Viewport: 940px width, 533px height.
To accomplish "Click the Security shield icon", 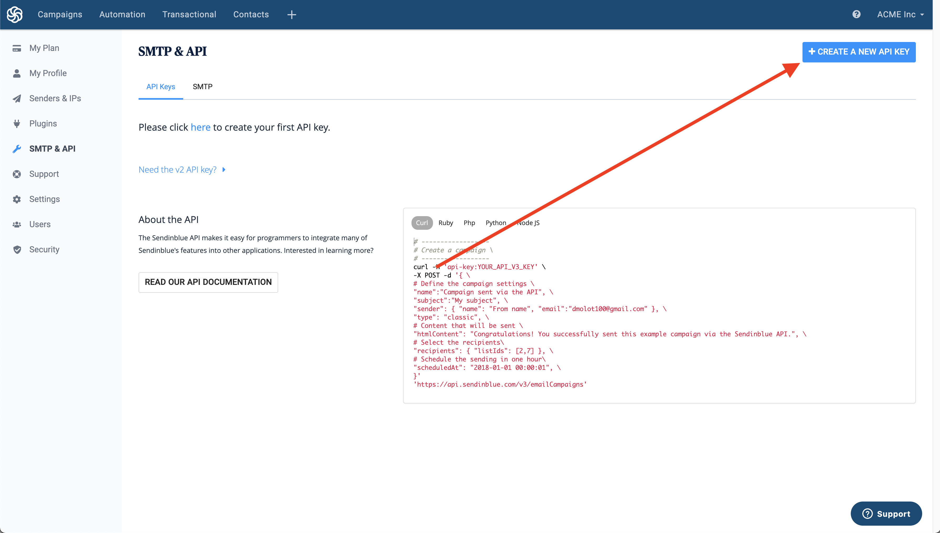I will tap(17, 250).
